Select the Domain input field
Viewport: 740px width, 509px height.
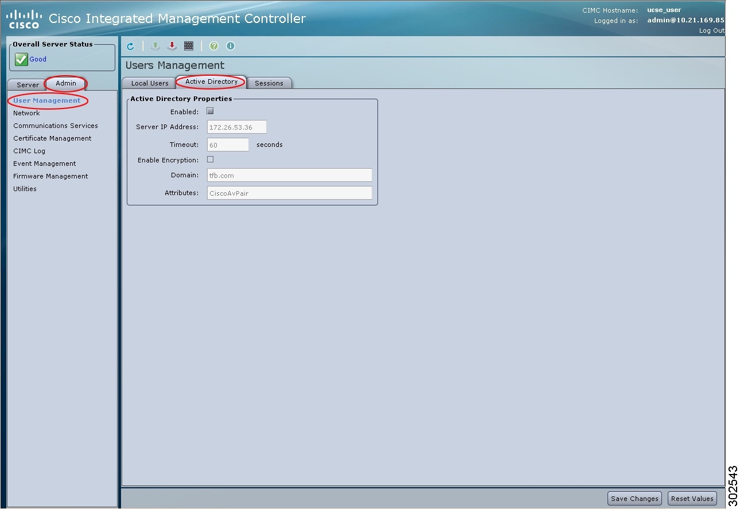tap(289, 174)
